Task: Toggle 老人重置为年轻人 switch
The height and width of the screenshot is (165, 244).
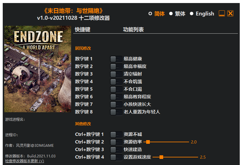Action: click(116, 112)
